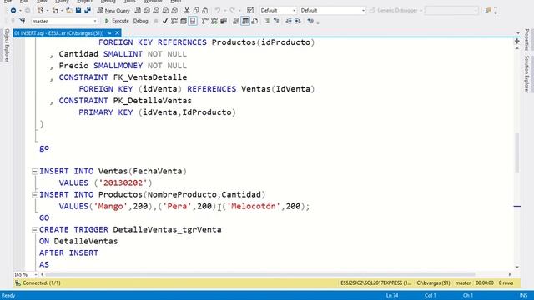Click the Navigate Backward arrow icon
Image resolution: width=534 pixels, height=300 pixels.
click(13, 11)
